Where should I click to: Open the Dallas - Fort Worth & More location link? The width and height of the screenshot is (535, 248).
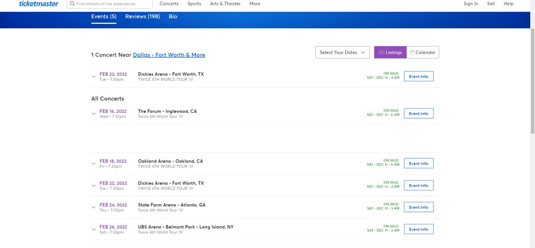(169, 55)
